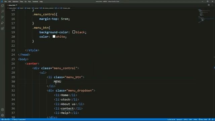Open the View menu
Viewport: 215px width, 121px height.
pos(21,1)
